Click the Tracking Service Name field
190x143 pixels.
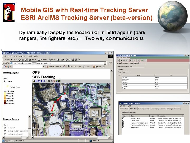pyautogui.click(x=137, y=66)
